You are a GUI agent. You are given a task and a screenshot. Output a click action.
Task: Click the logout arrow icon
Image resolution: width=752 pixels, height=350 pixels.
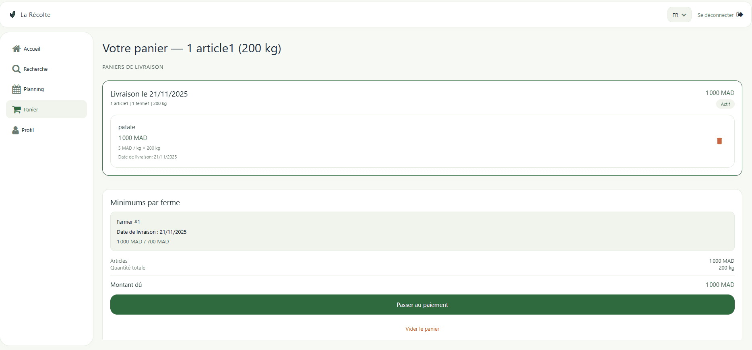pyautogui.click(x=740, y=14)
